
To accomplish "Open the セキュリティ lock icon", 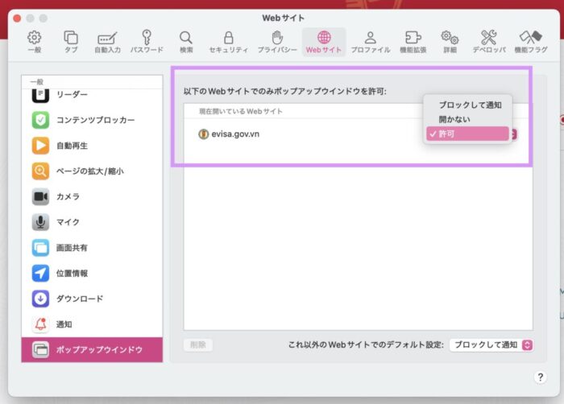I will pos(229,42).
